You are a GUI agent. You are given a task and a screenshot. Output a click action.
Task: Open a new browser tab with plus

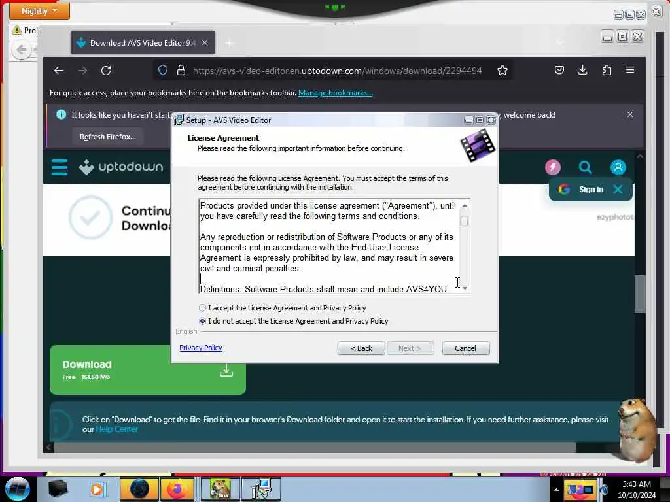[230, 43]
